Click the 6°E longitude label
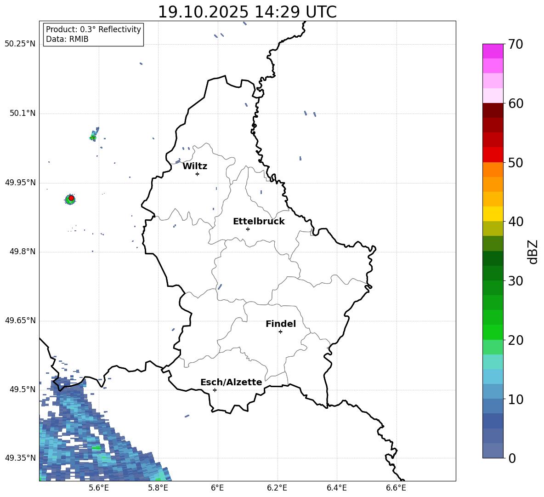This screenshot has height=497, width=544. (x=217, y=488)
